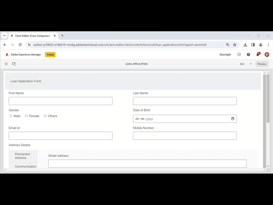The height and width of the screenshot is (205, 273).
Task: Open the emulator device icon
Action: 14,64
